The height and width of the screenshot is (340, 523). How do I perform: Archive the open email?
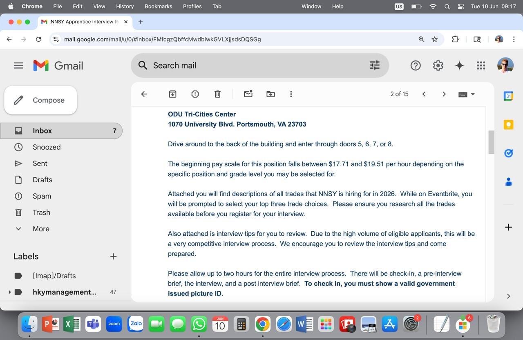click(172, 94)
